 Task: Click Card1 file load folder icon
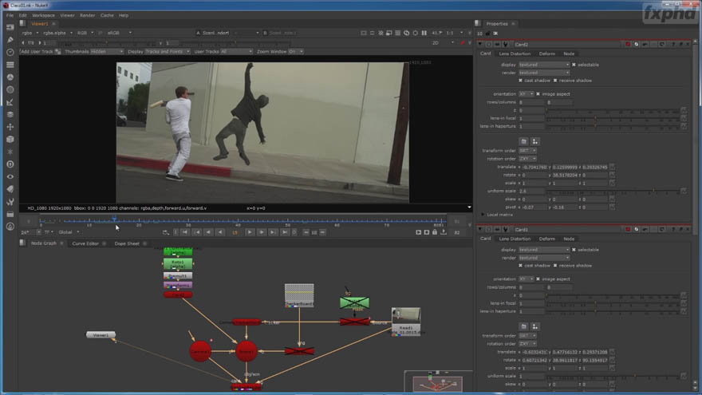523,326
